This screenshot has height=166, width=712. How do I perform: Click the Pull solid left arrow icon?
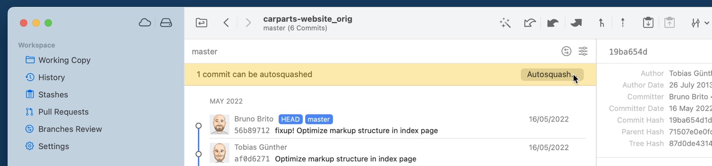553,23
